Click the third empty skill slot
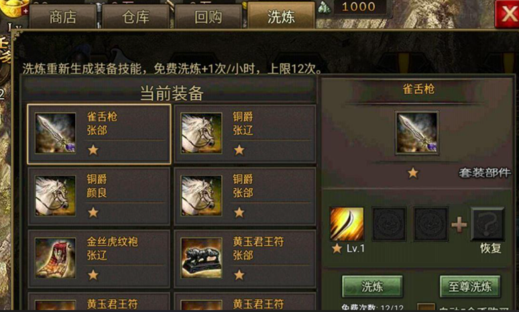Image resolution: width=519 pixels, height=312 pixels. pyautogui.click(x=431, y=224)
